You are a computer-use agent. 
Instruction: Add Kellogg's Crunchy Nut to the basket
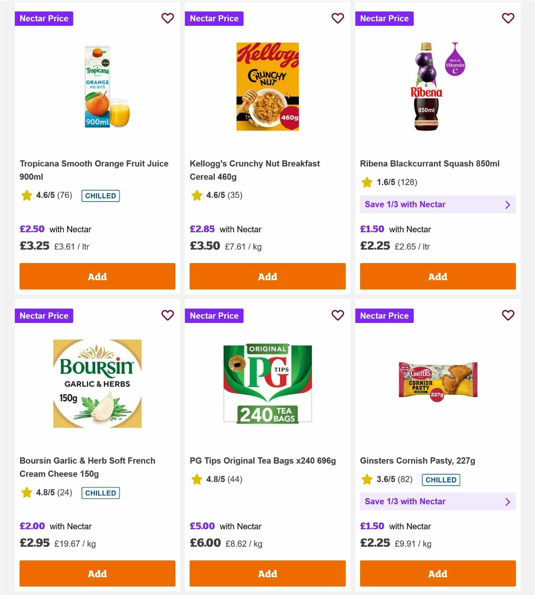pos(267,277)
